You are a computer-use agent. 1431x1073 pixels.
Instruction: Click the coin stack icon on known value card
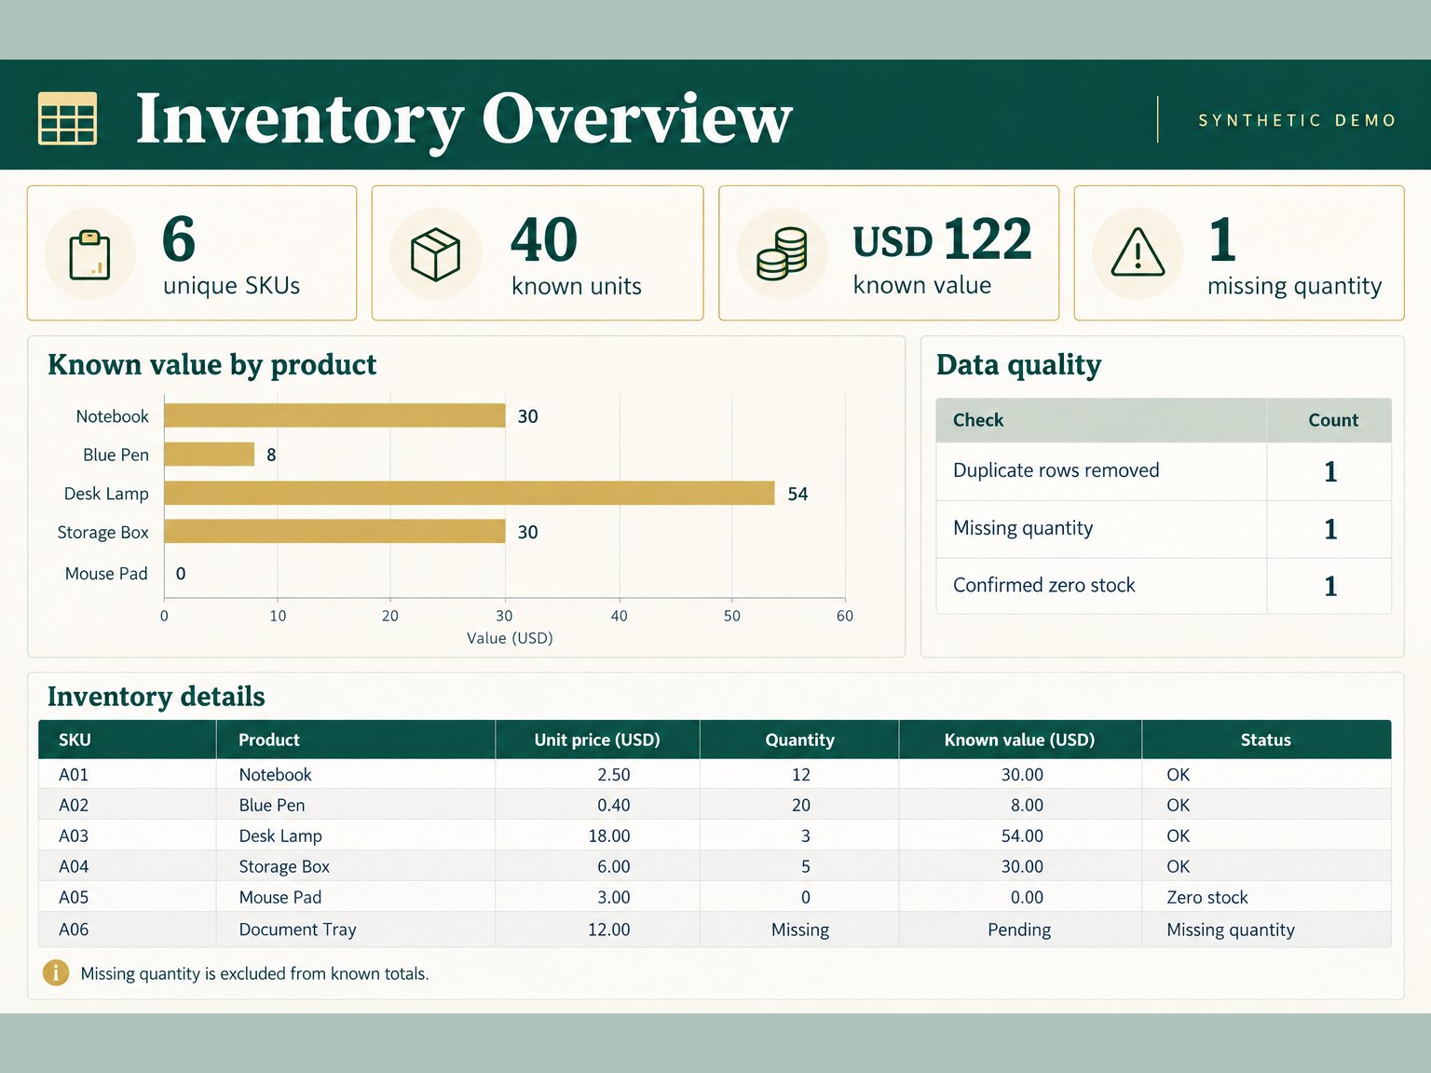click(782, 254)
